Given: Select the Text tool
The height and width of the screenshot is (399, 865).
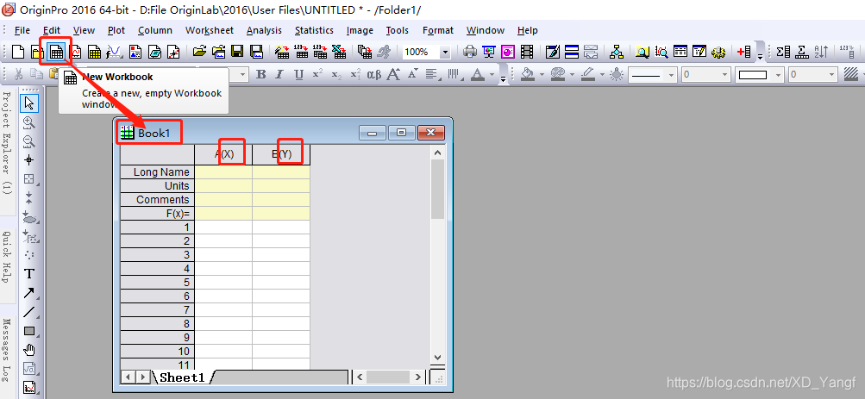Looking at the screenshot, I should (29, 274).
